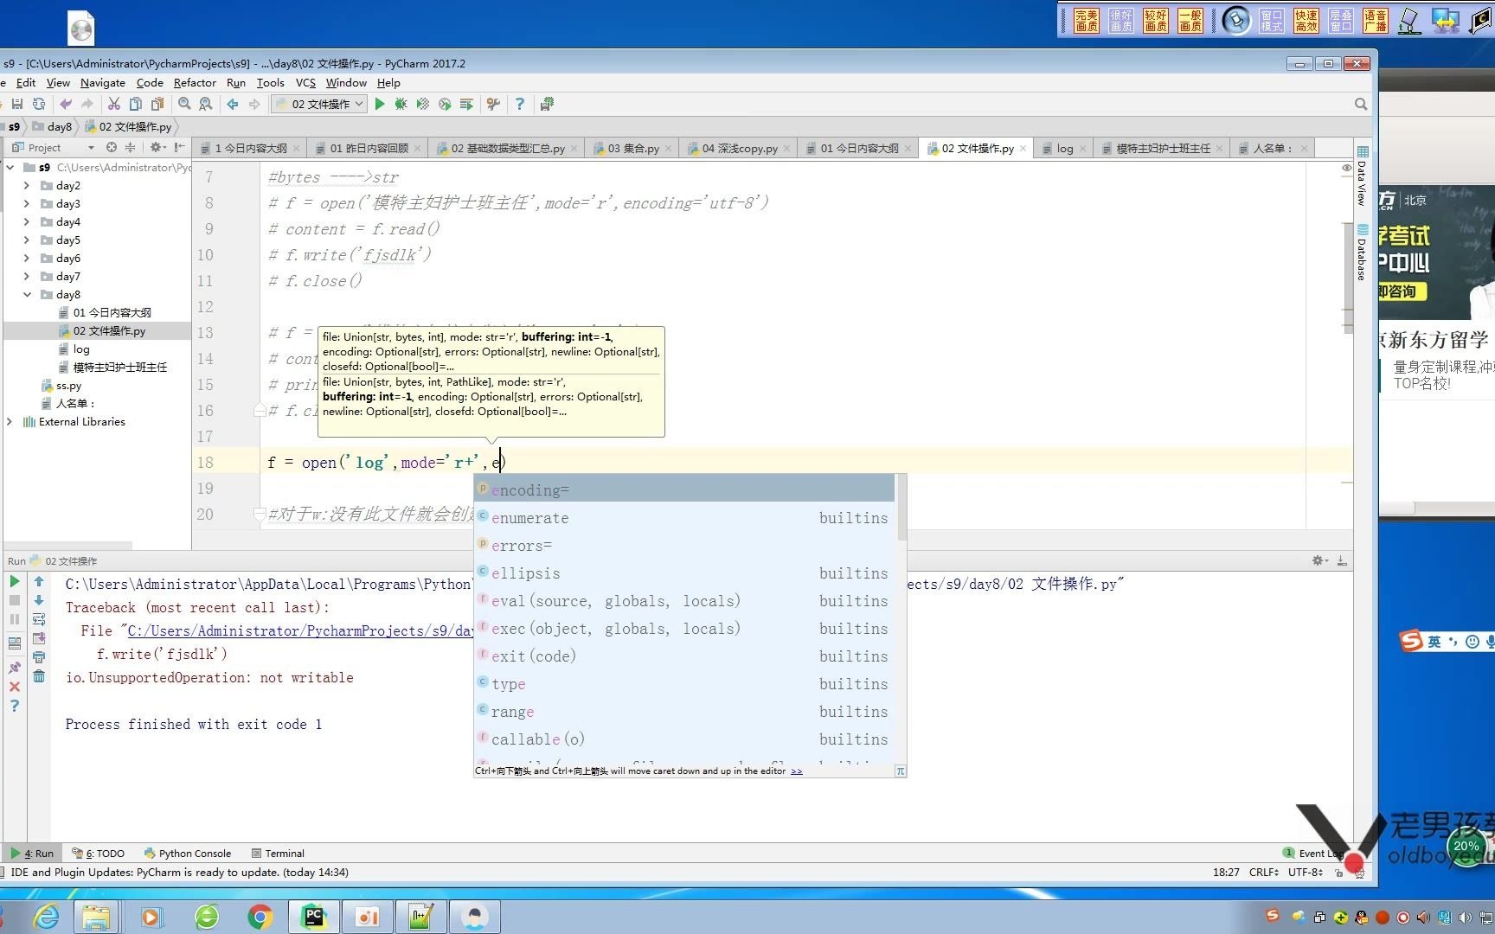
Task: Toggle pin tab in Run panel
Action: pos(15,668)
